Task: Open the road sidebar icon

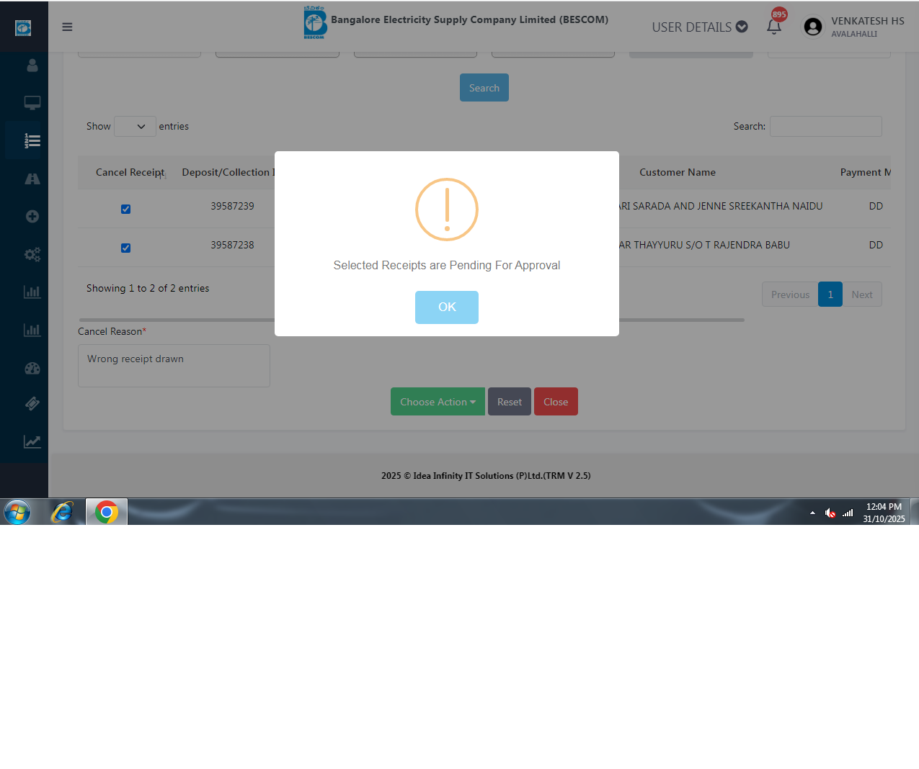Action: [x=32, y=179]
